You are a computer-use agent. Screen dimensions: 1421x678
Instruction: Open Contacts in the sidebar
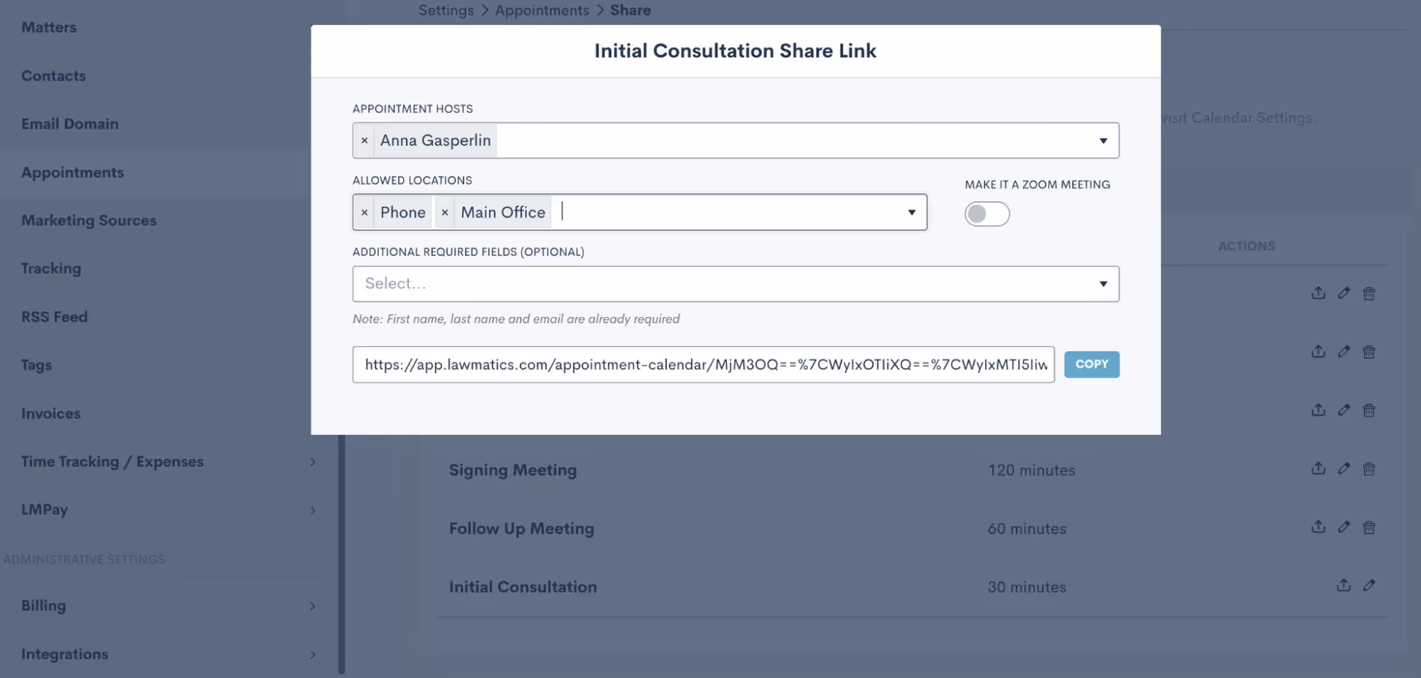pyautogui.click(x=53, y=75)
